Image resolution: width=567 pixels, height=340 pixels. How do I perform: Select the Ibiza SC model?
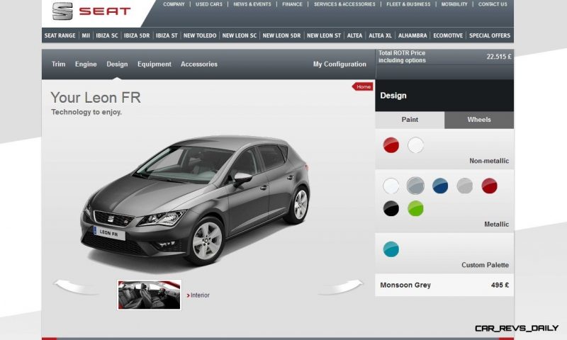107,35
